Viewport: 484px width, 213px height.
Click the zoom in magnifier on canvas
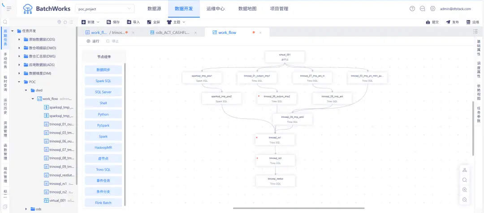pos(465,190)
